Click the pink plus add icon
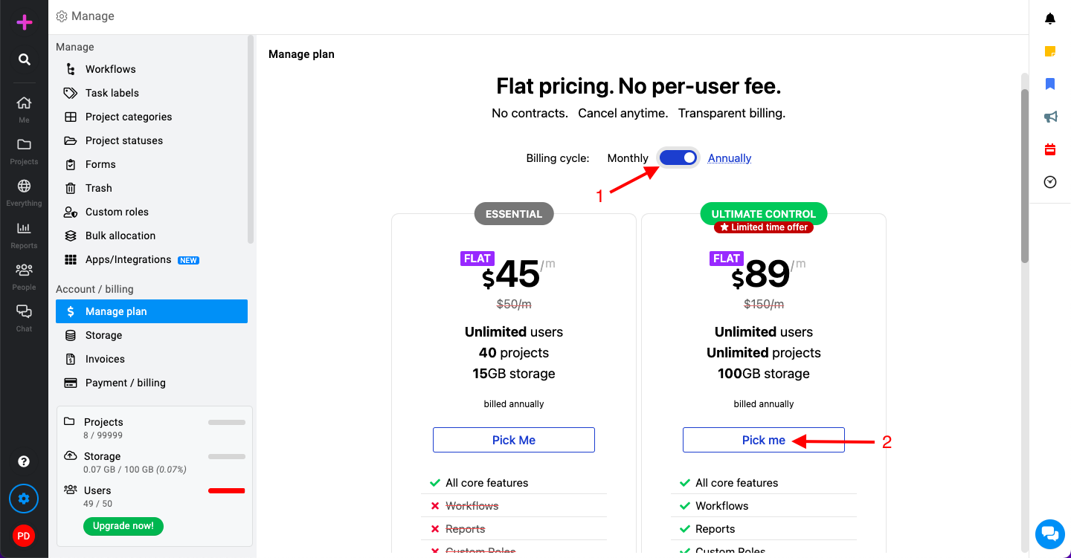 pos(25,22)
